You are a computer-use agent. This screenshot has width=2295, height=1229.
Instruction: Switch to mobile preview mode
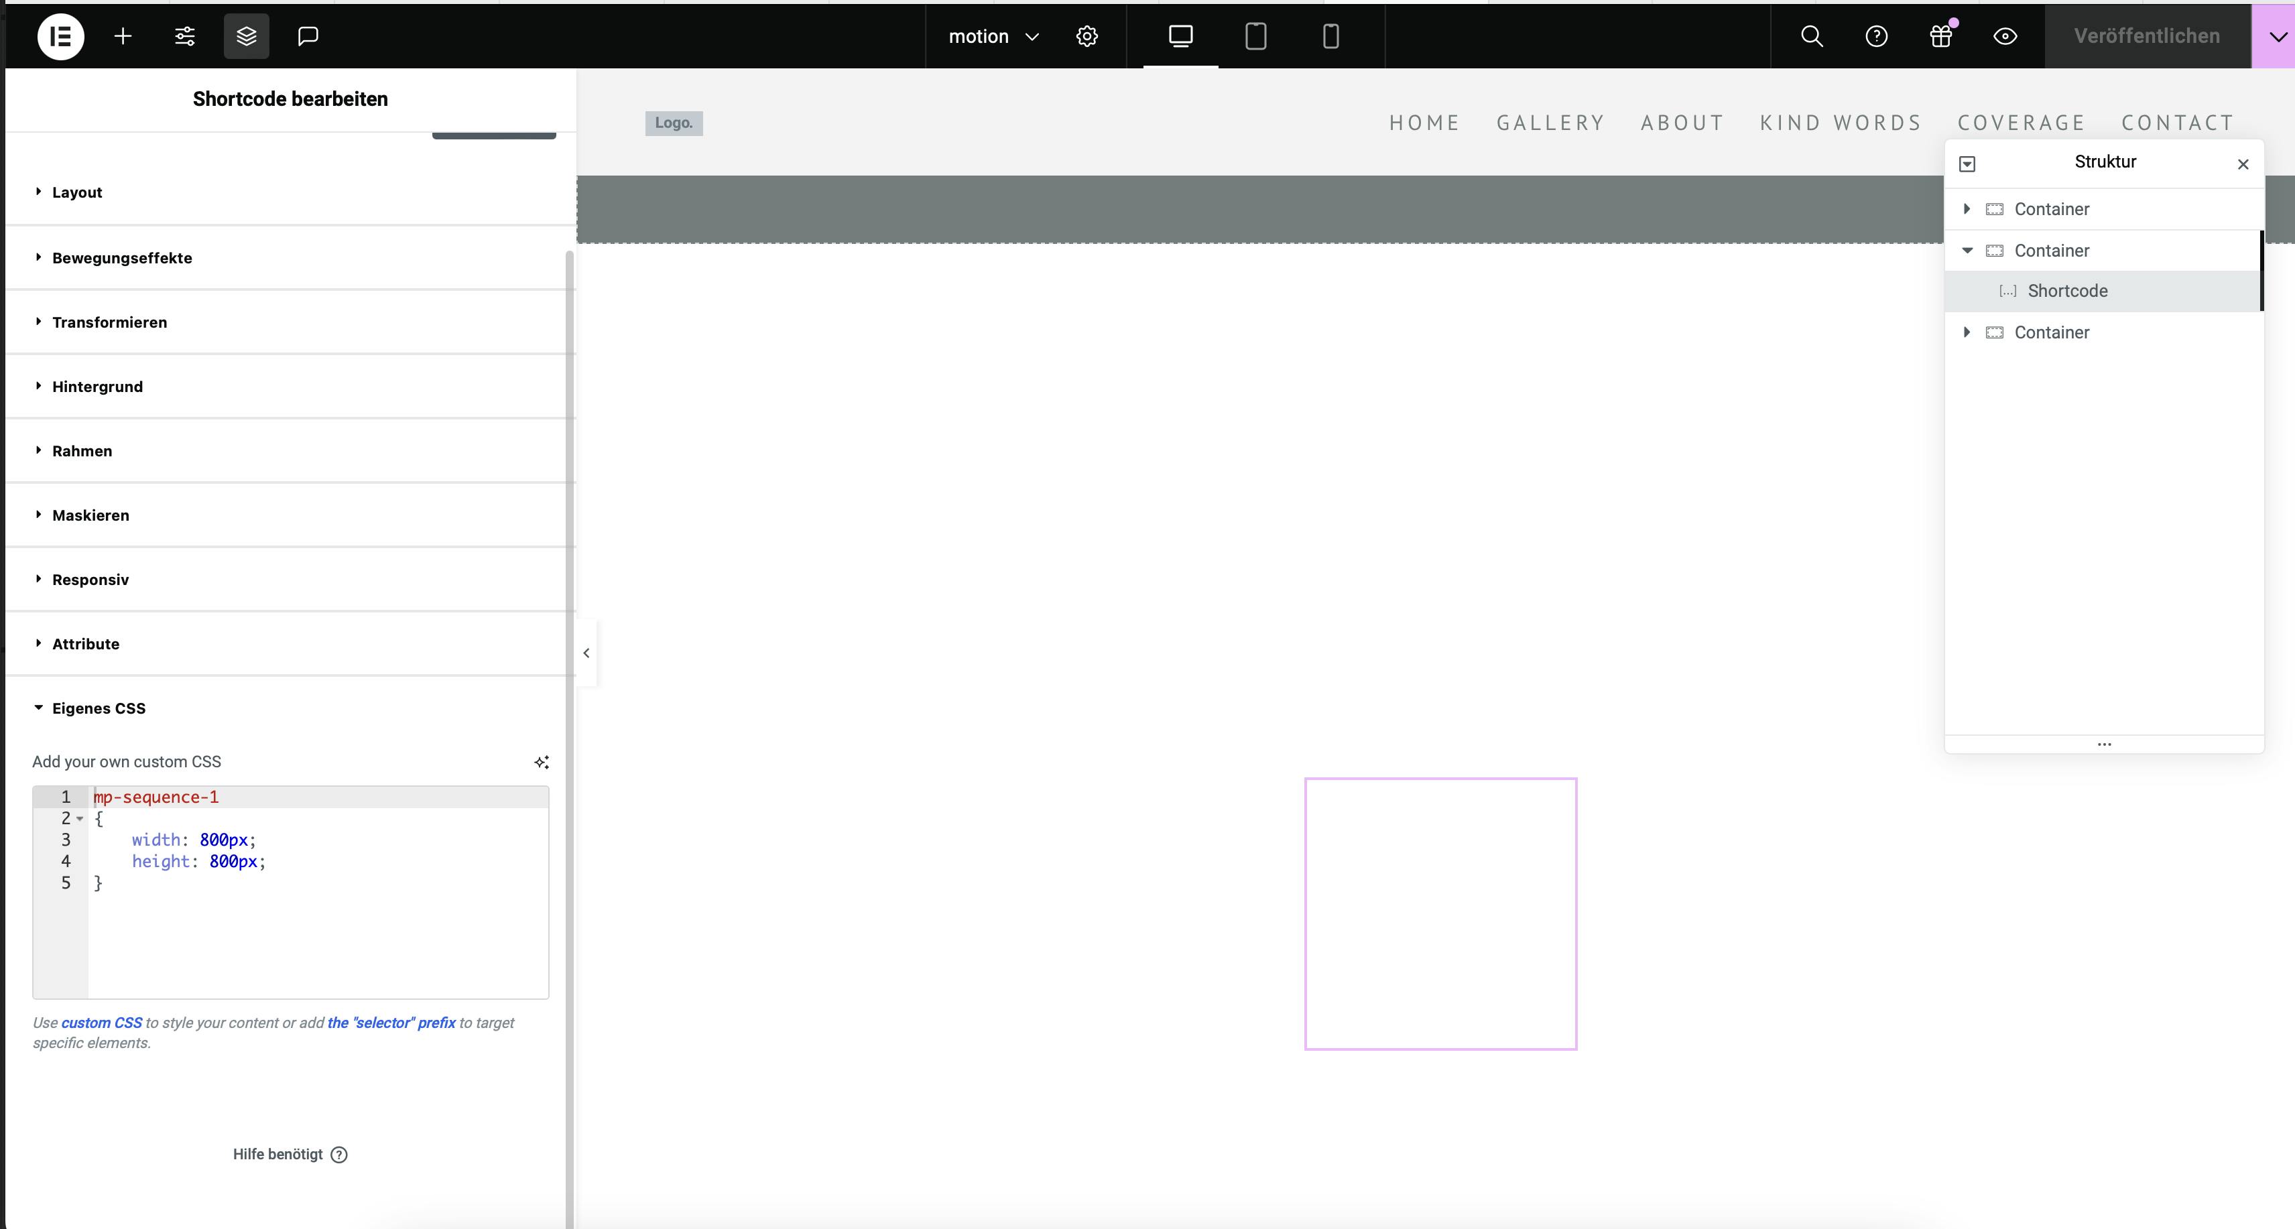click(x=1330, y=36)
